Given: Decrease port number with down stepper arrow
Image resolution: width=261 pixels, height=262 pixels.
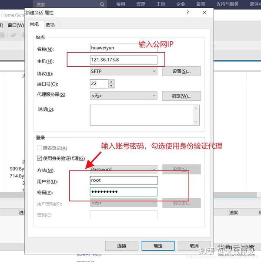Looking at the screenshot, I should pos(111,86).
